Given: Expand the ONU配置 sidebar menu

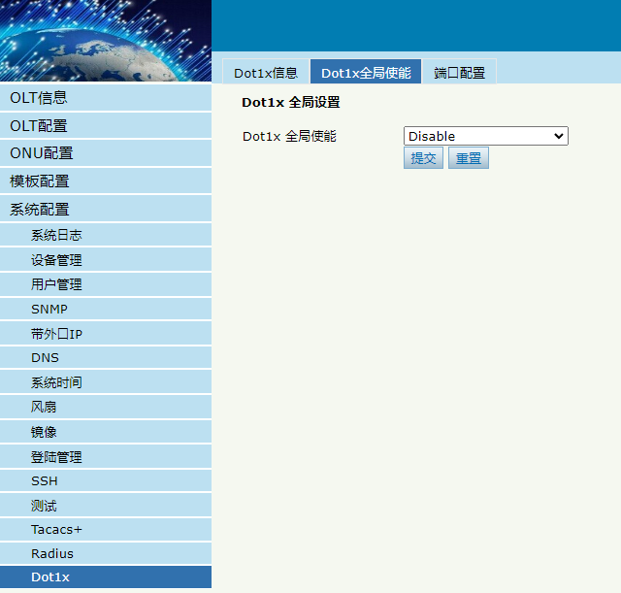Looking at the screenshot, I should coord(106,153).
